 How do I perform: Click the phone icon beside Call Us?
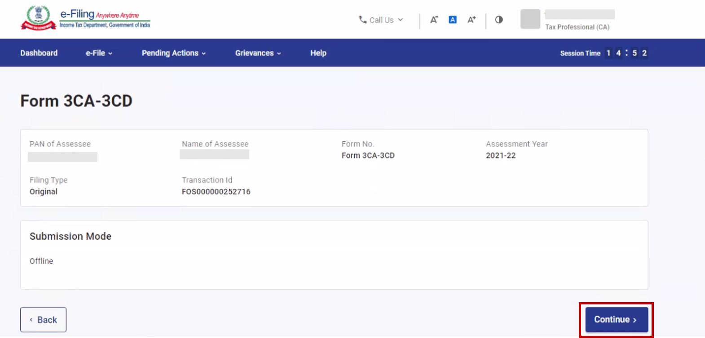tap(362, 20)
